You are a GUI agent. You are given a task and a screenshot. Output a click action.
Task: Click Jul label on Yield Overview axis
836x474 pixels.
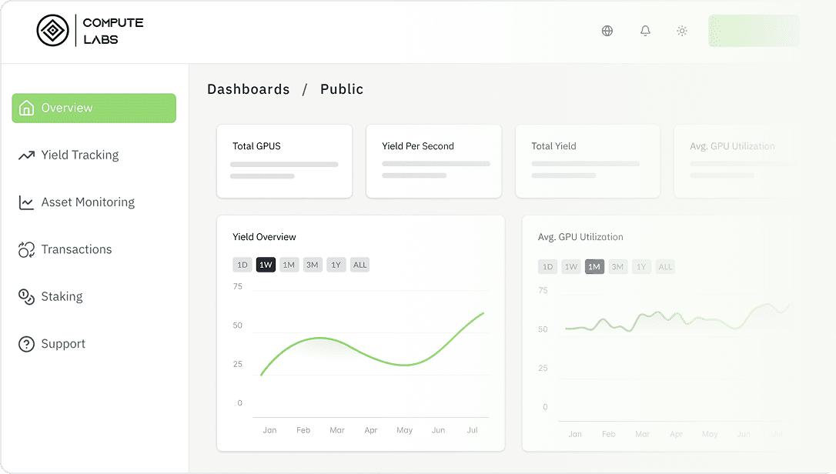[473, 429]
